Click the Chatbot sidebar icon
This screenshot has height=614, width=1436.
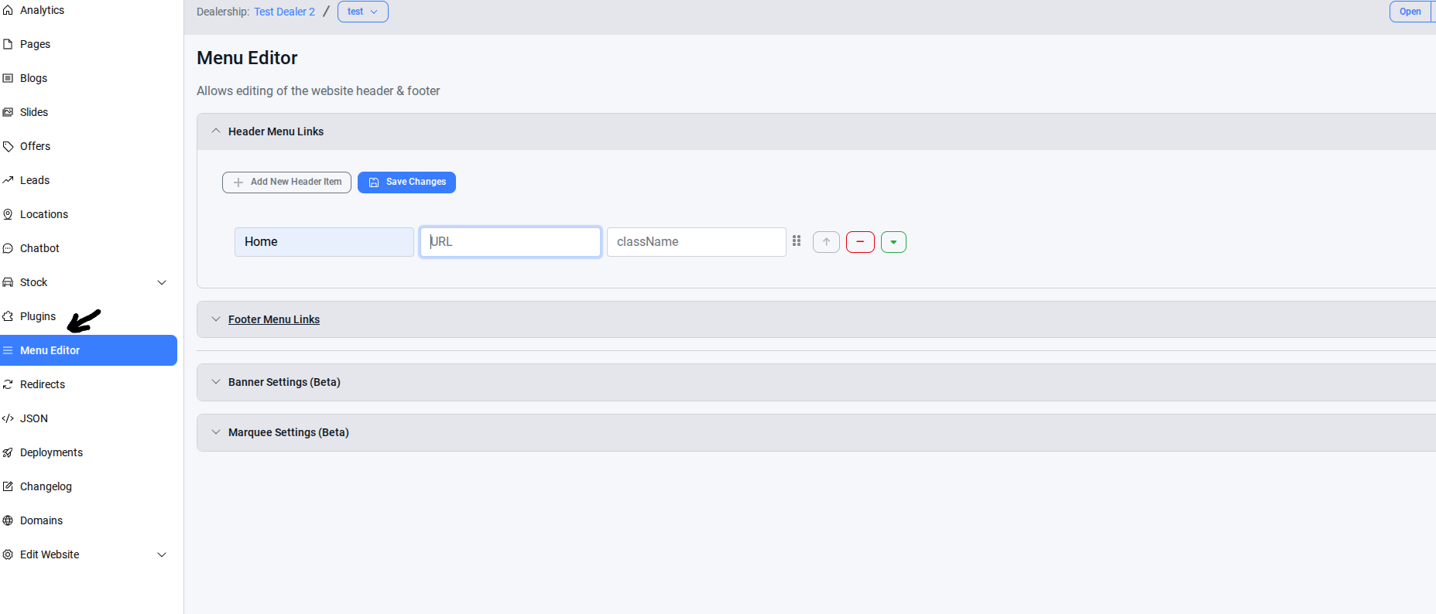(8, 248)
